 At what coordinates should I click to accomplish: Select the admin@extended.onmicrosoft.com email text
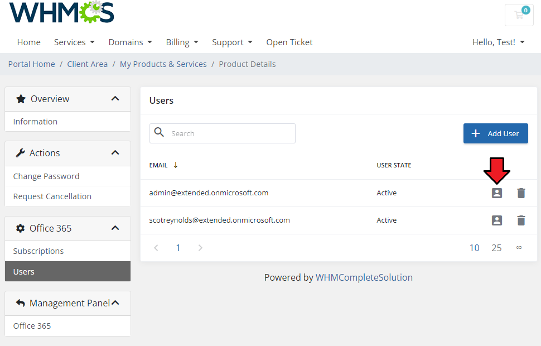(x=209, y=193)
